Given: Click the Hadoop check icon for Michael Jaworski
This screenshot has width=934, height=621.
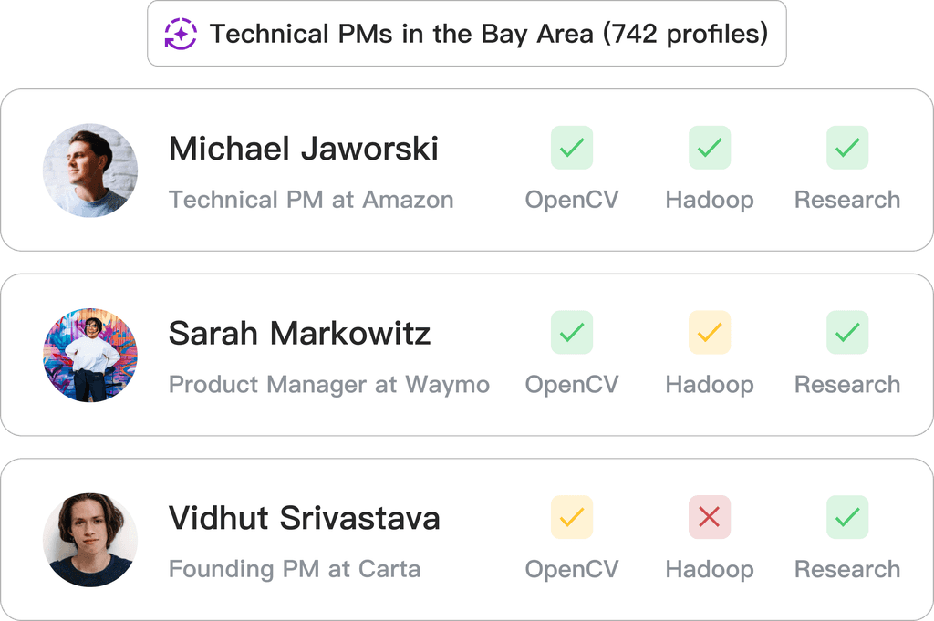Looking at the screenshot, I should point(710,147).
